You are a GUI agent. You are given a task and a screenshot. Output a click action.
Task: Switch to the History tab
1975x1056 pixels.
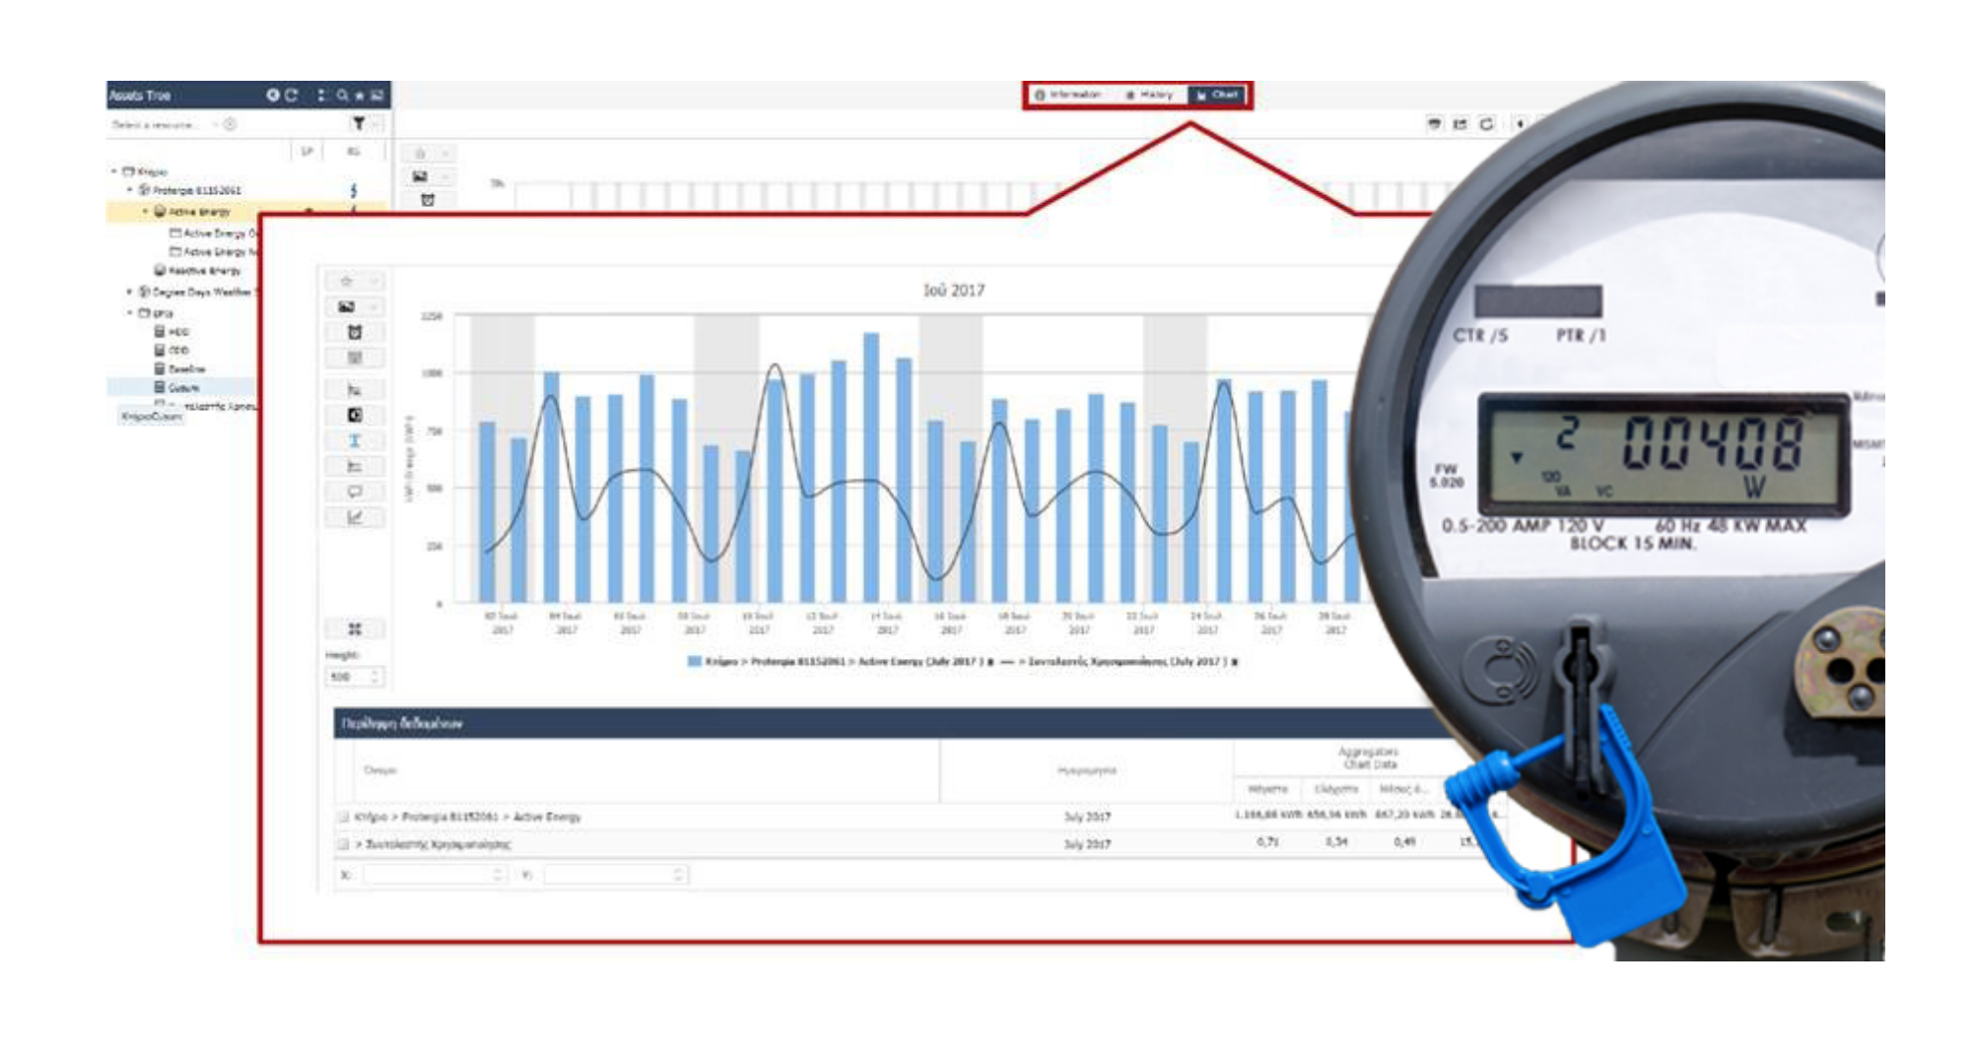(x=1149, y=95)
